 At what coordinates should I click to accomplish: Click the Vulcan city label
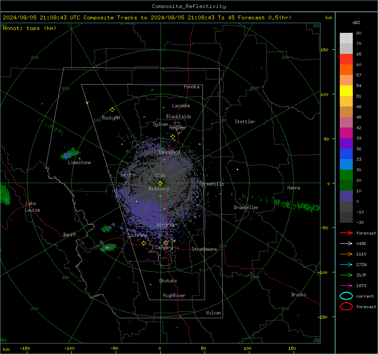(214, 313)
